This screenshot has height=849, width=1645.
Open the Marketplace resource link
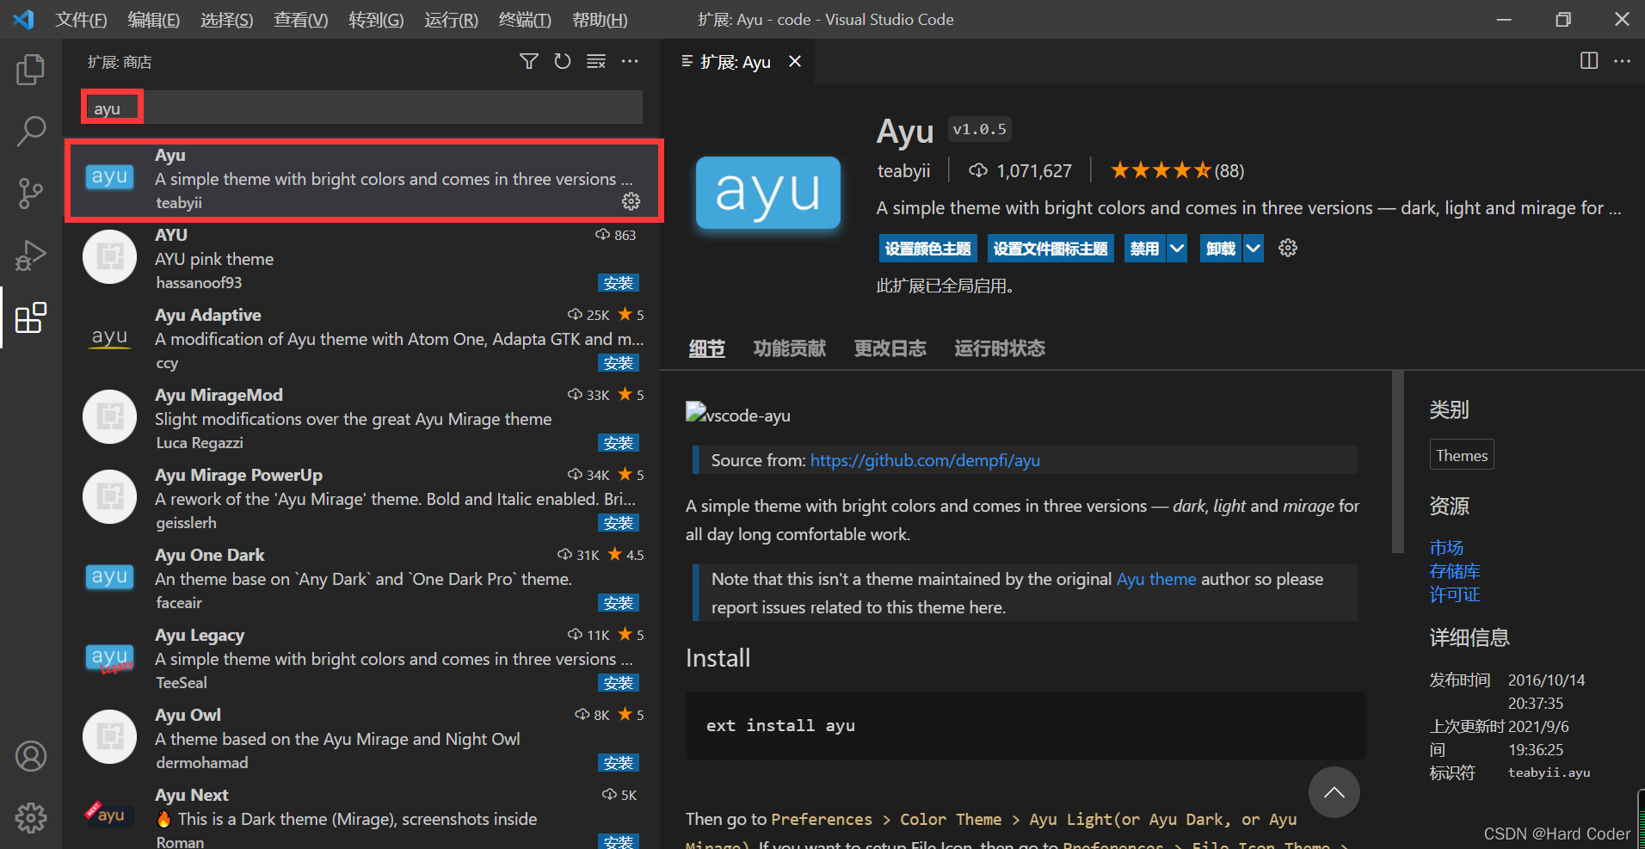click(1446, 547)
